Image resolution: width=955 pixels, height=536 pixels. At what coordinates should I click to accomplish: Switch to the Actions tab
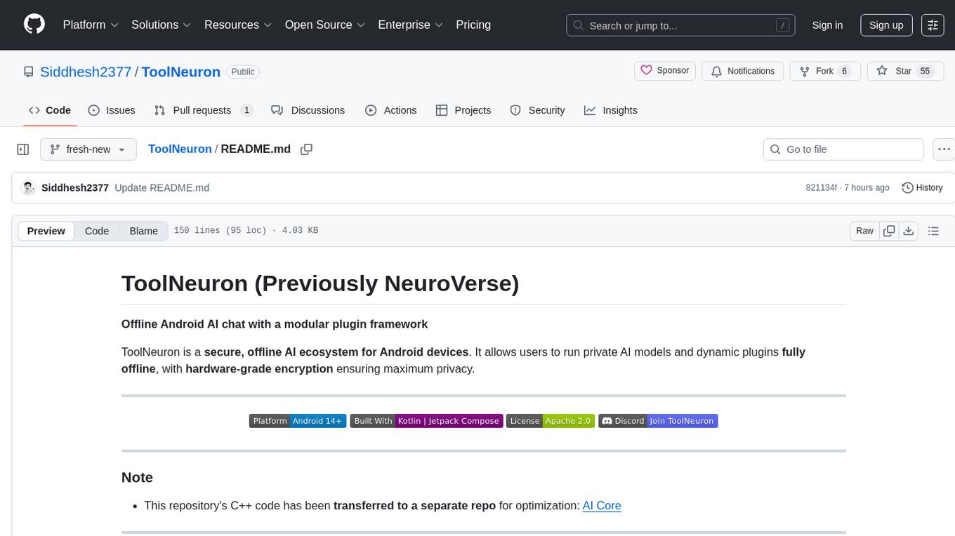tap(391, 110)
